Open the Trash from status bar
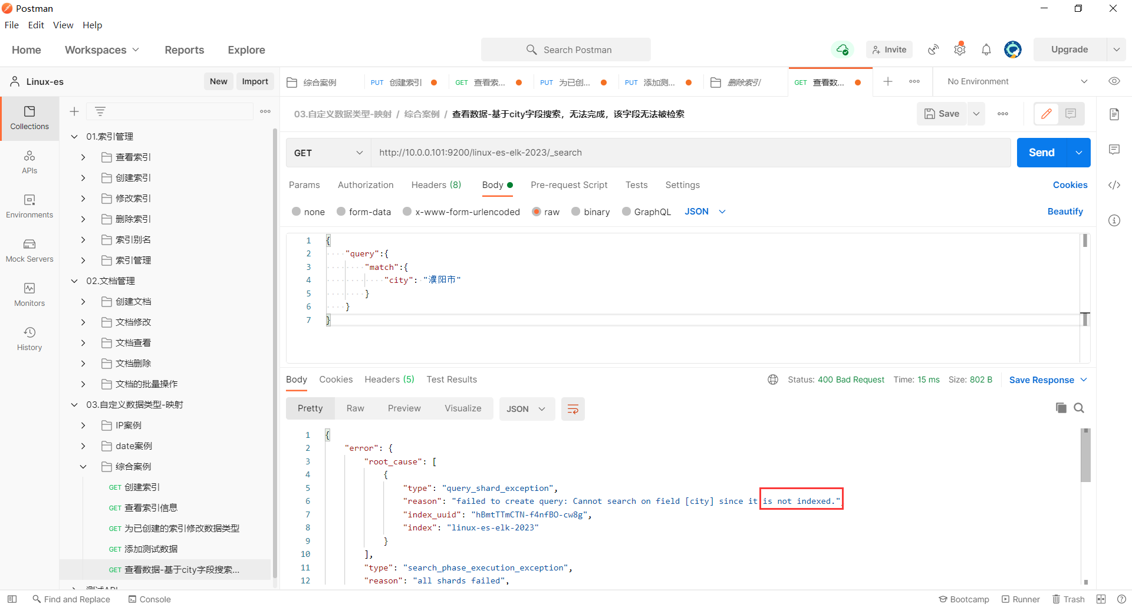Screen dimensions: 1132x607 click(1069, 599)
